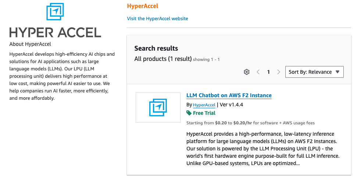Click the orange HyperAccel heading
Image resolution: width=357 pixels, height=179 pixels.
(x=142, y=6)
